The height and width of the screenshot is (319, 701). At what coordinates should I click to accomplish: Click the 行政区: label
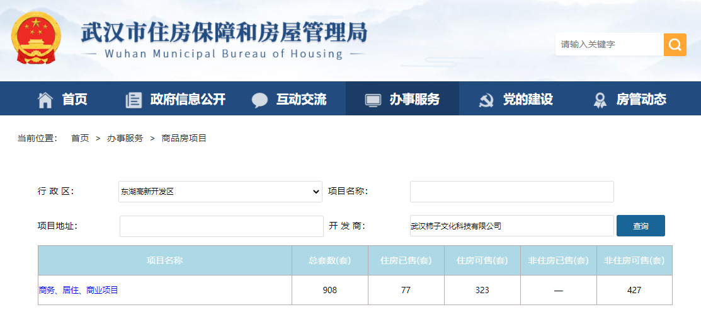pos(55,192)
